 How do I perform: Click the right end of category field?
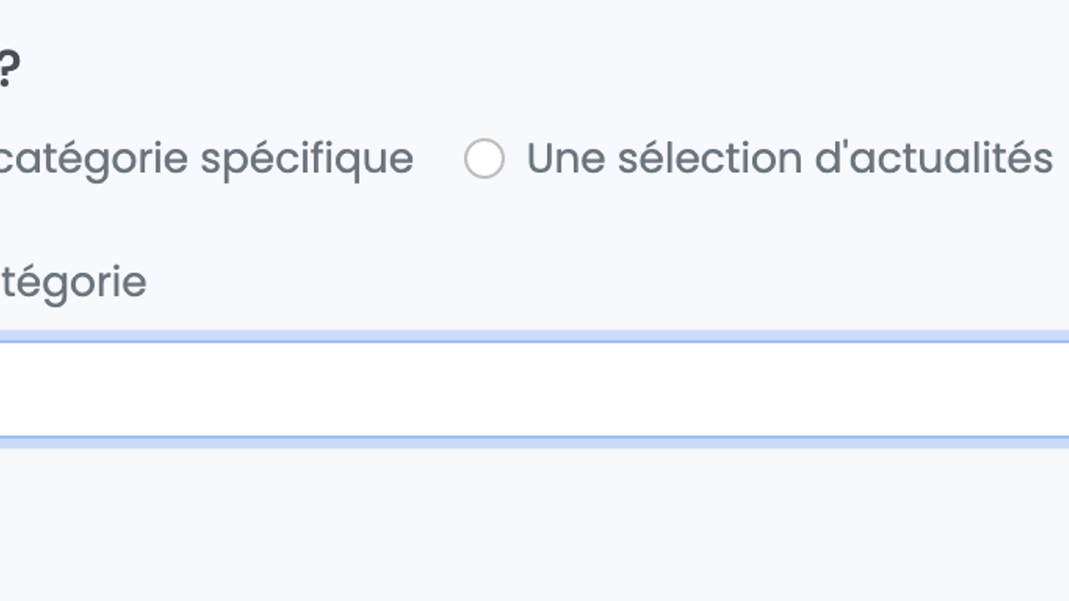tap(1044, 389)
